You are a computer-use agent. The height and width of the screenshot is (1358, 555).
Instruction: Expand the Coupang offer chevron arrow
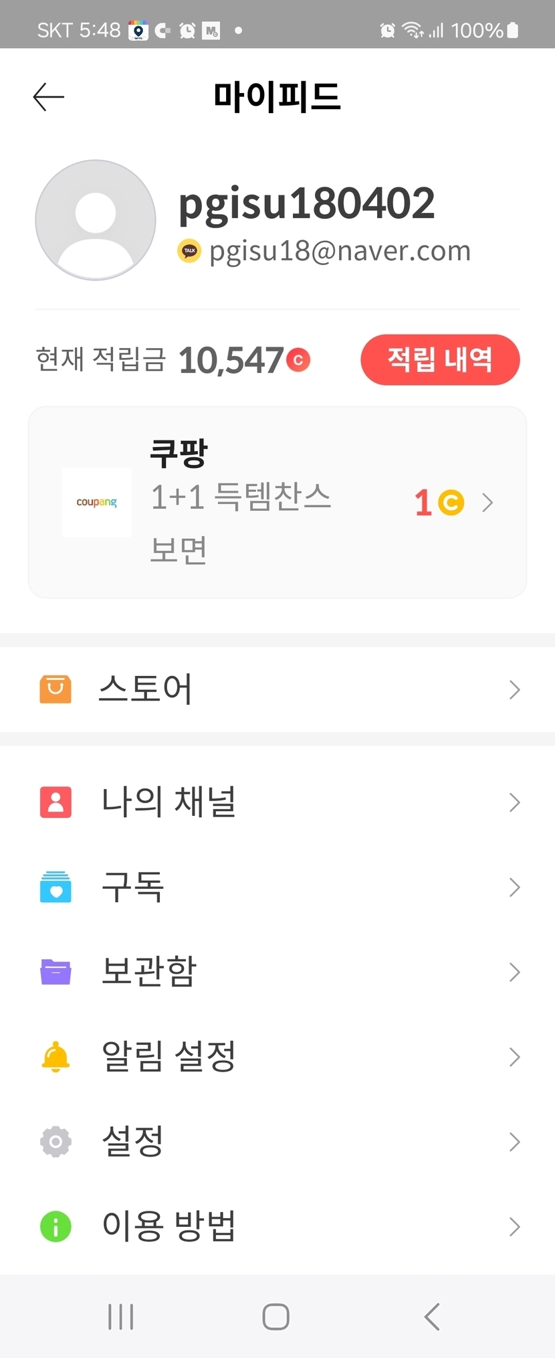click(x=488, y=503)
